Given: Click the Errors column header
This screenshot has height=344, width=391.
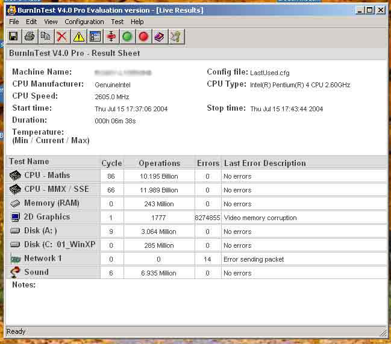Looking at the screenshot, I should click(x=208, y=163).
